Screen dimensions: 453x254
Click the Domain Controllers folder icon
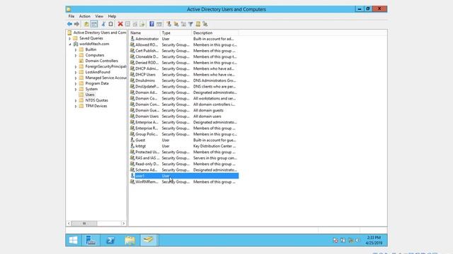81,61
